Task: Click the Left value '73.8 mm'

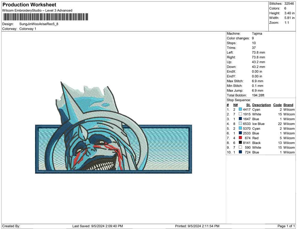Action: (x=258, y=53)
